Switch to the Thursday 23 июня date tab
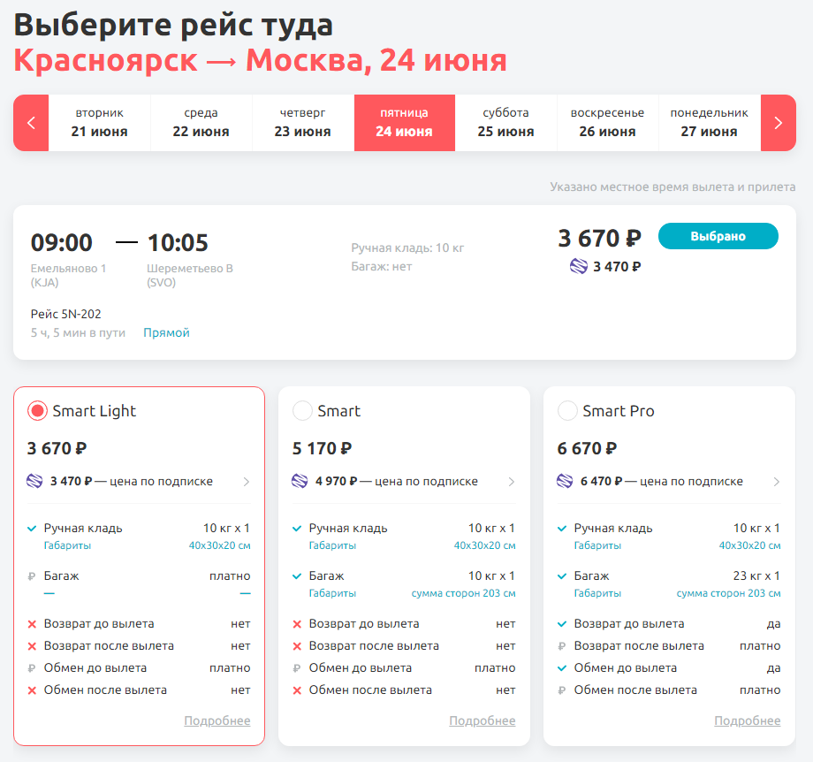 [x=302, y=123]
